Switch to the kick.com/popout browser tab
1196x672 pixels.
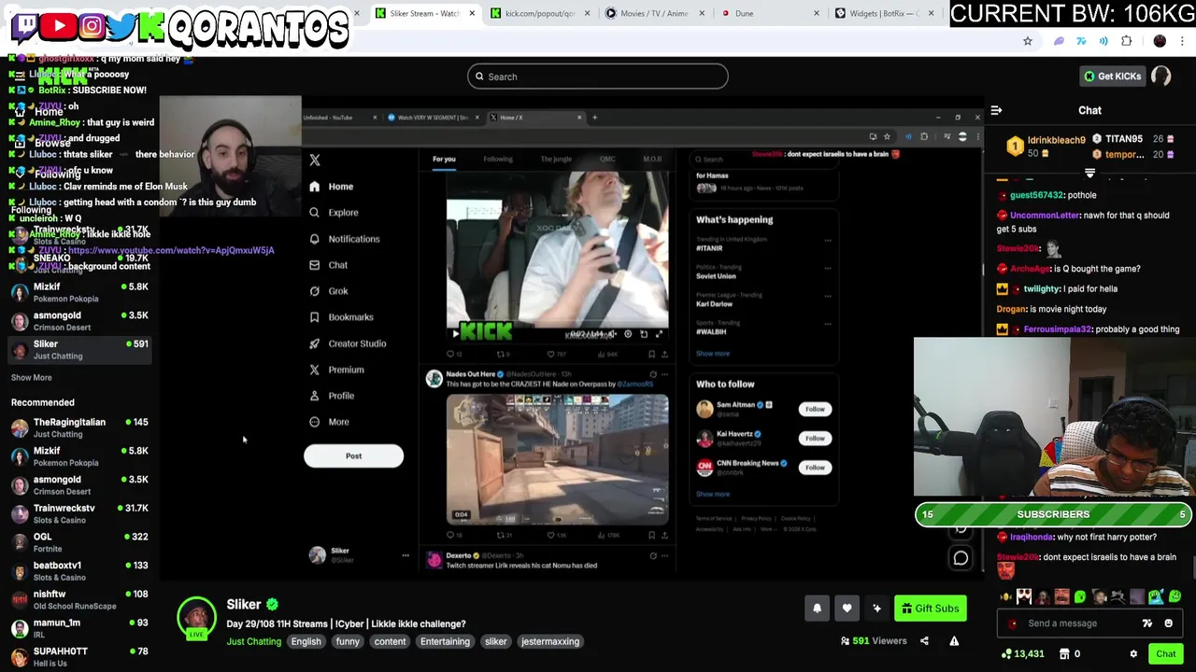pyautogui.click(x=539, y=13)
